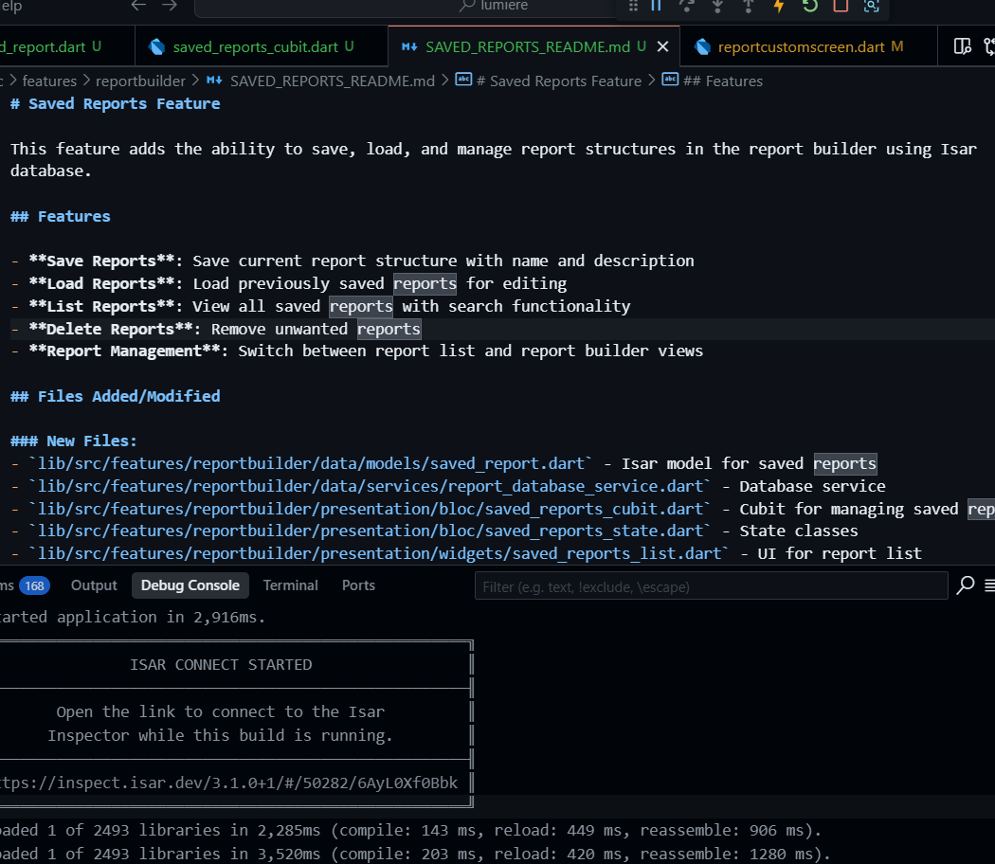Open the debug console view options icon
The width and height of the screenshot is (995, 864).
(x=989, y=585)
